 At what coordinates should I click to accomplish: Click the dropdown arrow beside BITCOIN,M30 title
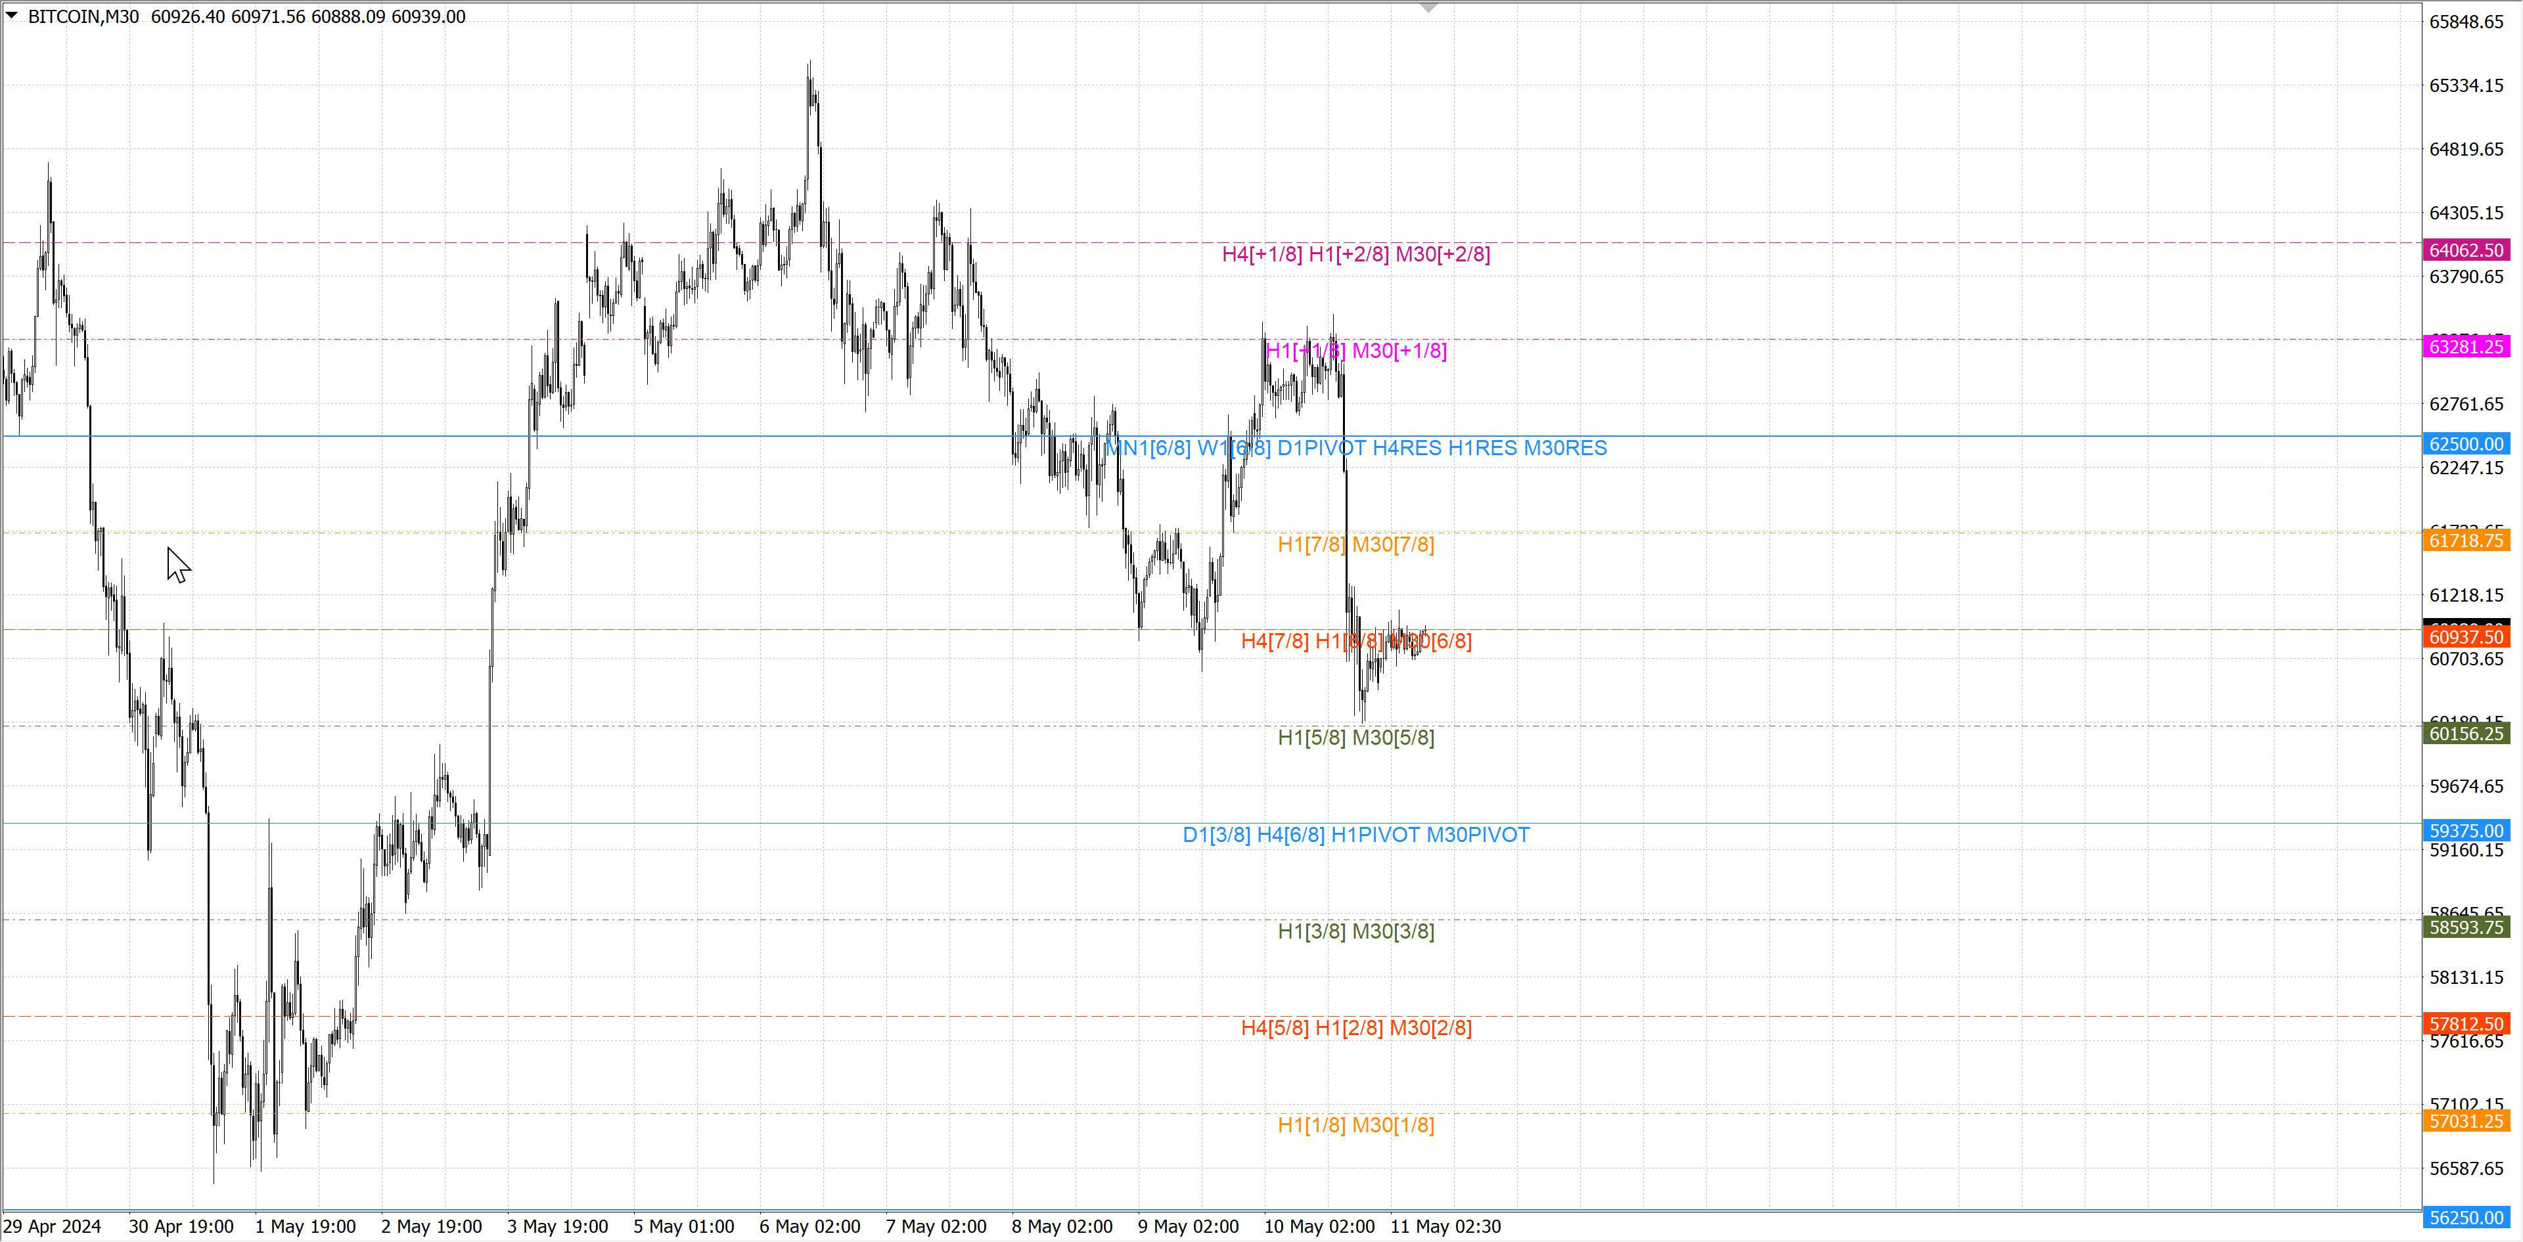click(12, 16)
